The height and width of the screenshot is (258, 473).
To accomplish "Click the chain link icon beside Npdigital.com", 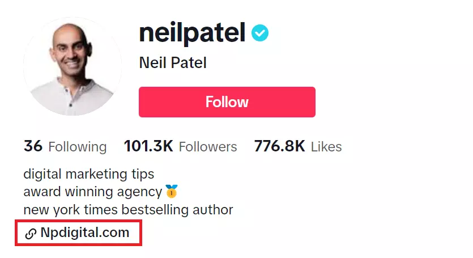I will click(31, 233).
